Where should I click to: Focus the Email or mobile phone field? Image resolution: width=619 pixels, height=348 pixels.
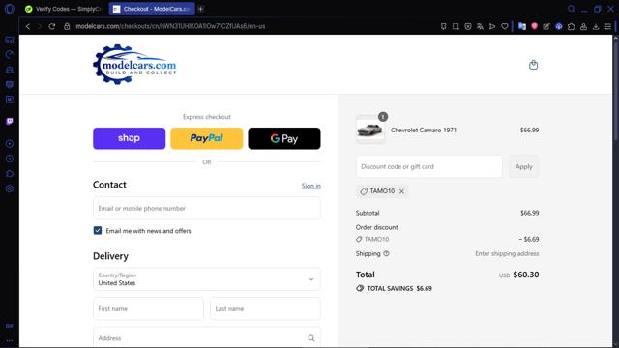207,208
